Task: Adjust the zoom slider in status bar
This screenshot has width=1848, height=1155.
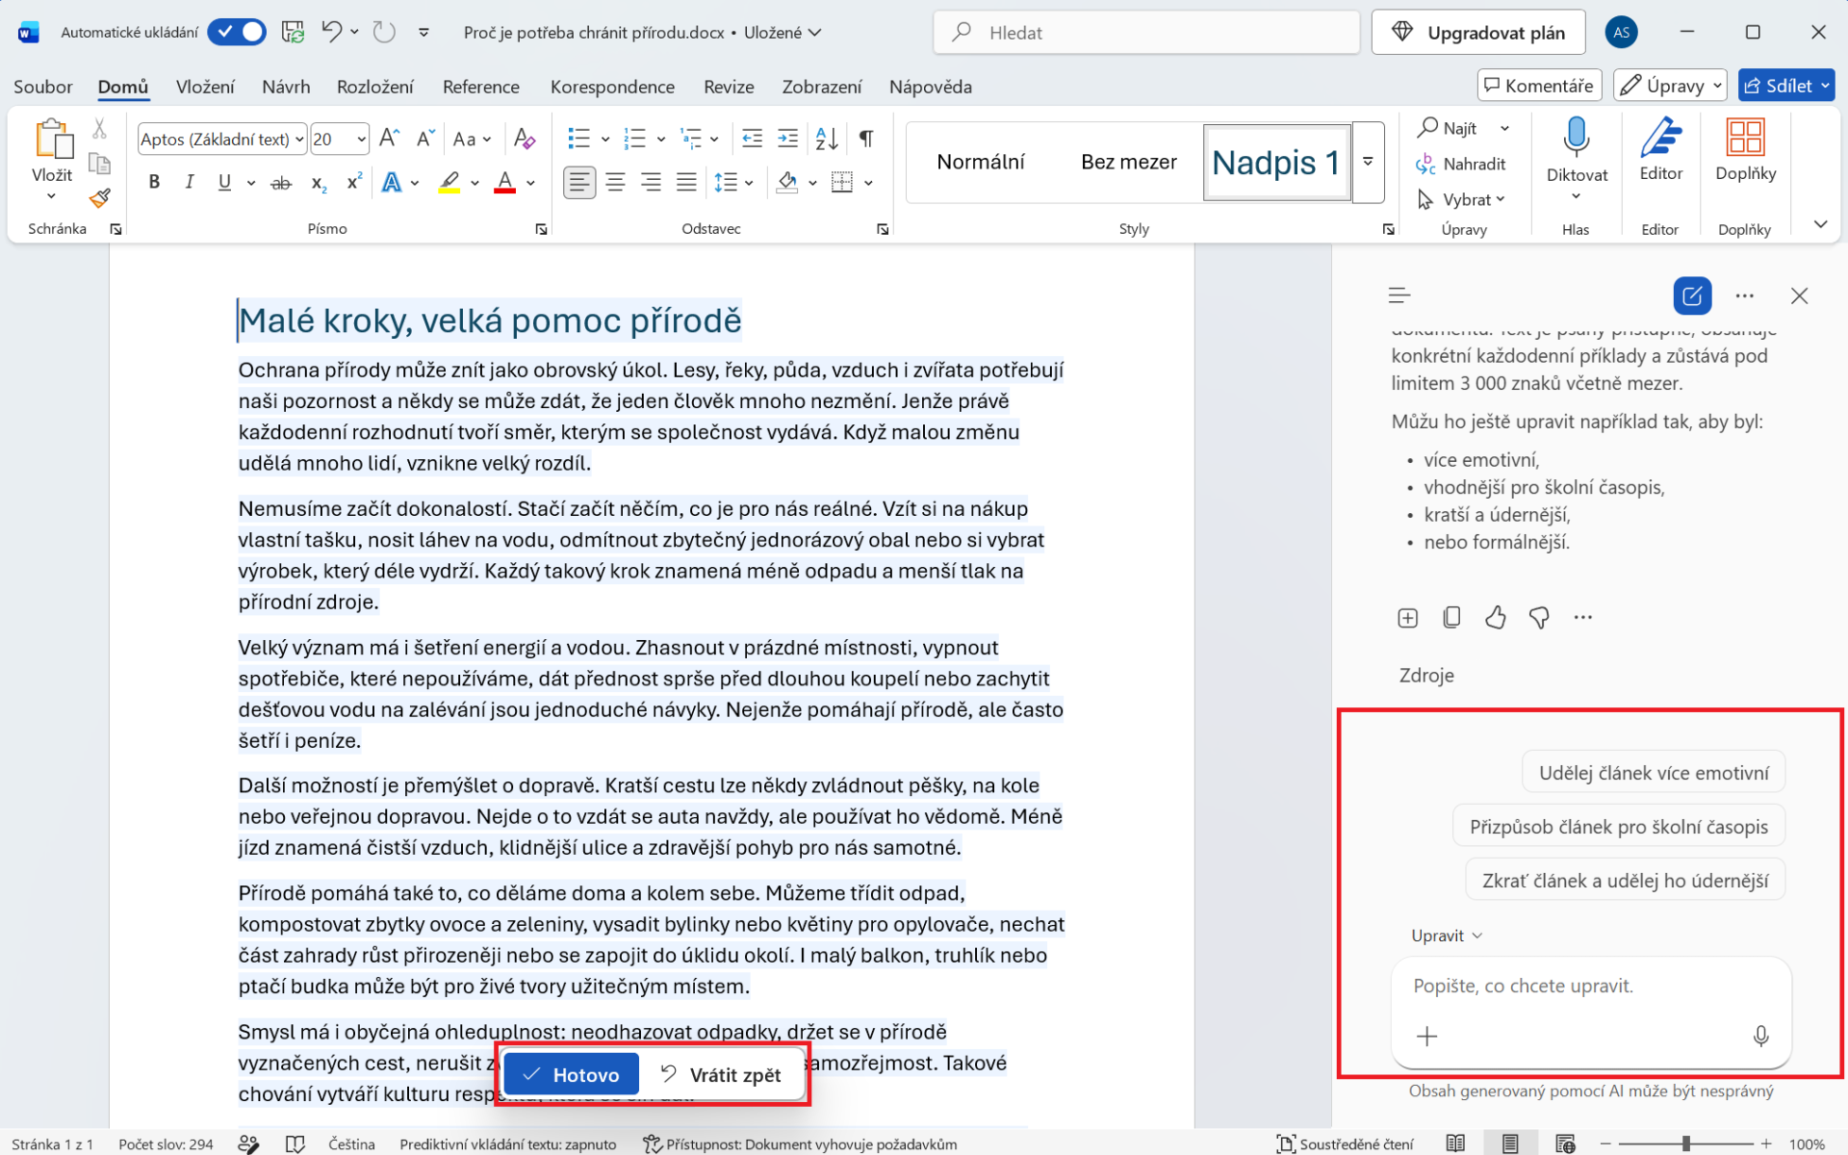Action: tap(1686, 1143)
